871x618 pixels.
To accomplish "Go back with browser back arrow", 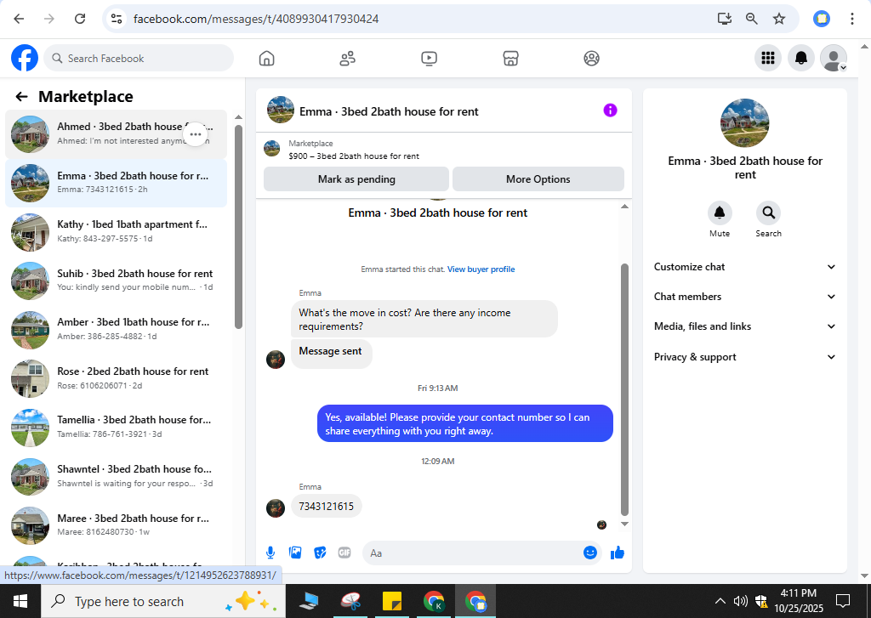I will click(x=19, y=19).
